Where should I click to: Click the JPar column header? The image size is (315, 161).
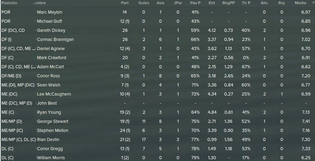178,3
